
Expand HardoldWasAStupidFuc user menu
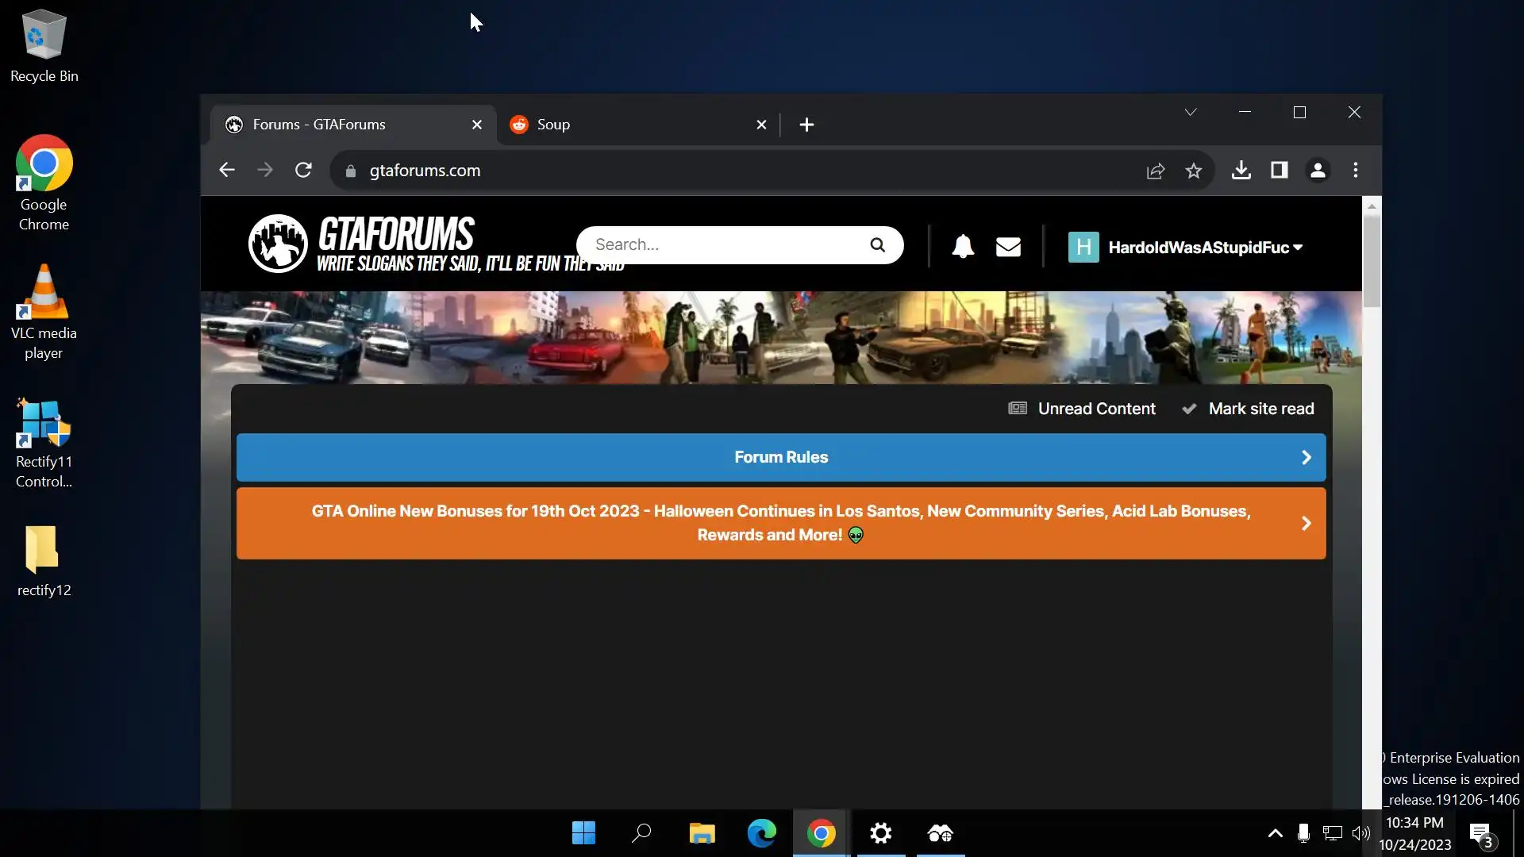1206,248
